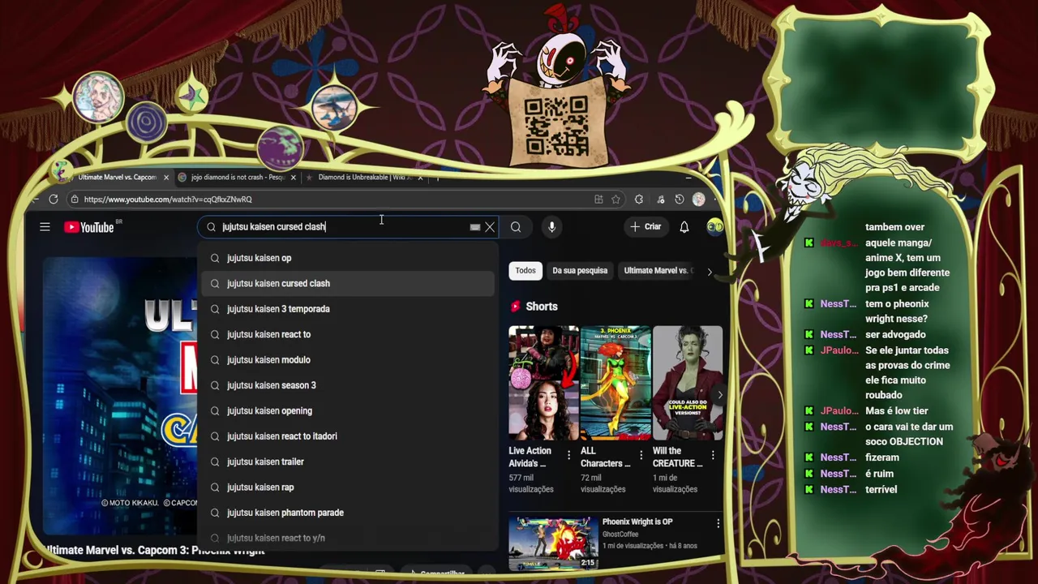Click the Ultimate Marvel vs. Capcom 3 video player
This screenshot has height=584, width=1038.
tap(120, 395)
